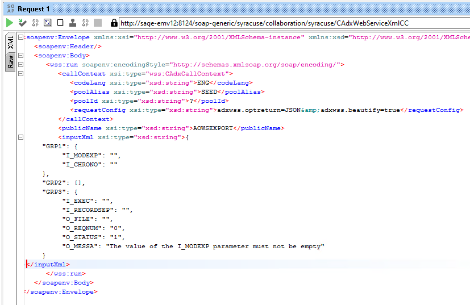Image resolution: width=470 pixels, height=305 pixels.
Task: Click the empty square outline toolbar icon
Action: pyautogui.click(x=60, y=23)
